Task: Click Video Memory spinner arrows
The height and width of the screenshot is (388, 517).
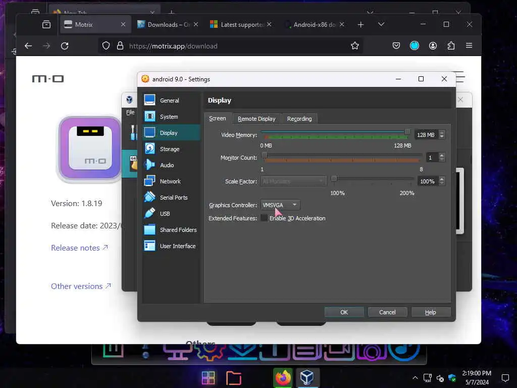Action: click(x=442, y=134)
